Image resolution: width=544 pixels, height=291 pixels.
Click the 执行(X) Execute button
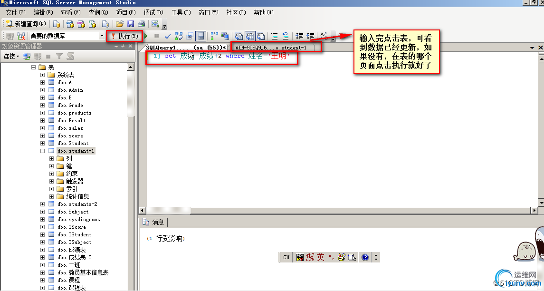124,36
